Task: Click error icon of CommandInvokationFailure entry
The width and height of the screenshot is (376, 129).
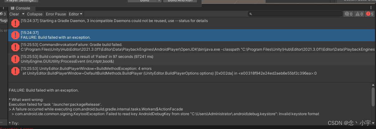Action: [15, 47]
